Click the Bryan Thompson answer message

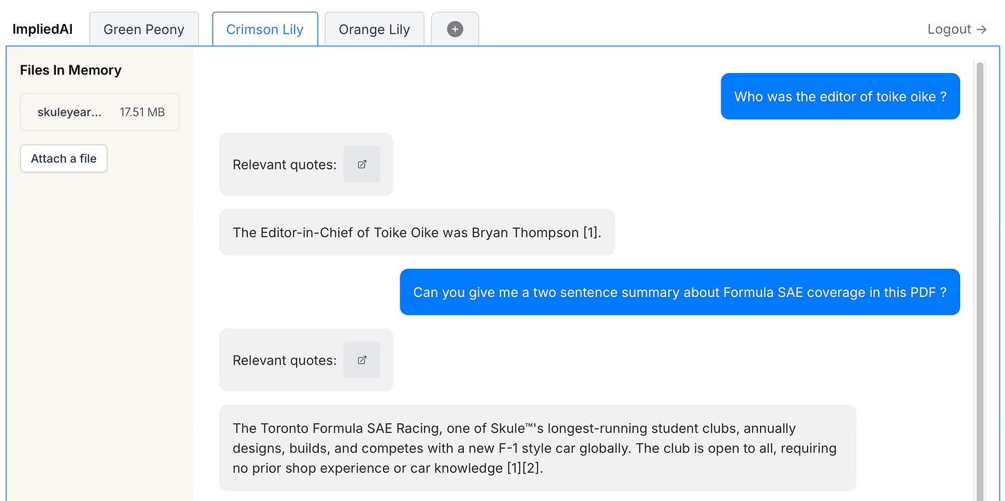417,232
